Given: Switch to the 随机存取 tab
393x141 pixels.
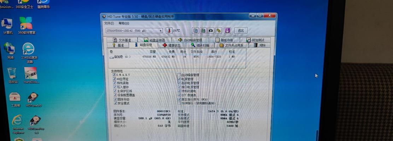Looking at the screenshot, I should tap(224, 40).
